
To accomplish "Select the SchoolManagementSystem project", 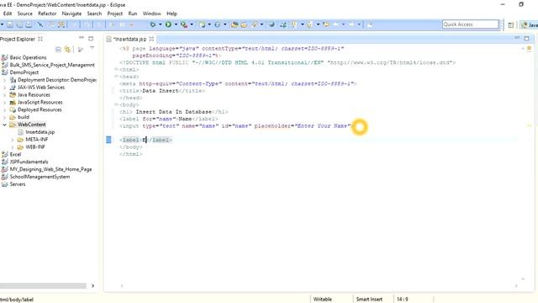I will click(x=40, y=177).
